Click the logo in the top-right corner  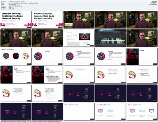[x=154, y=3]
